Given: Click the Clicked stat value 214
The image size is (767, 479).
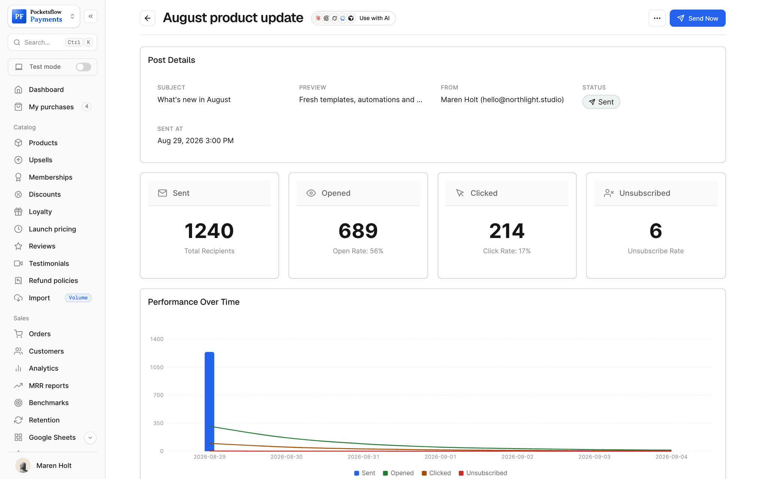Looking at the screenshot, I should [x=507, y=231].
